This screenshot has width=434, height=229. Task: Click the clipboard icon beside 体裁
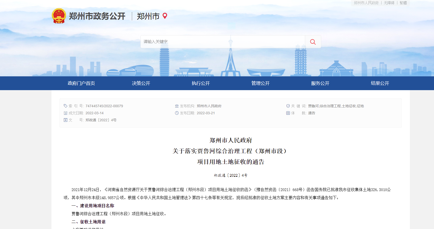288,113
